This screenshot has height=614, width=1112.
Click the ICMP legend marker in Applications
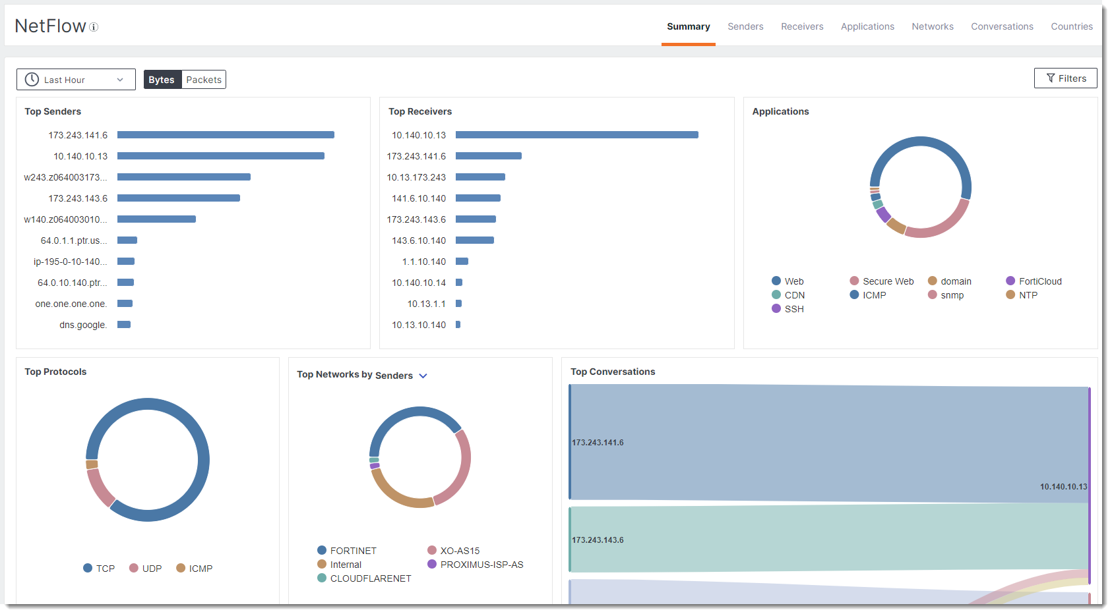854,295
